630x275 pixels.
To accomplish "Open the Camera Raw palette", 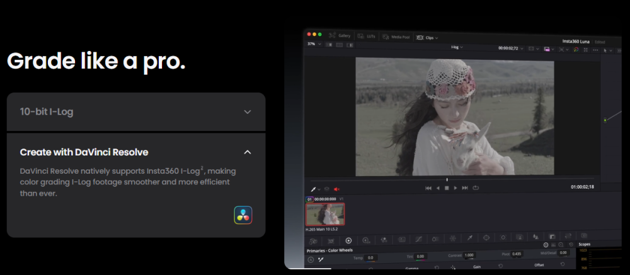I will pyautogui.click(x=313, y=241).
